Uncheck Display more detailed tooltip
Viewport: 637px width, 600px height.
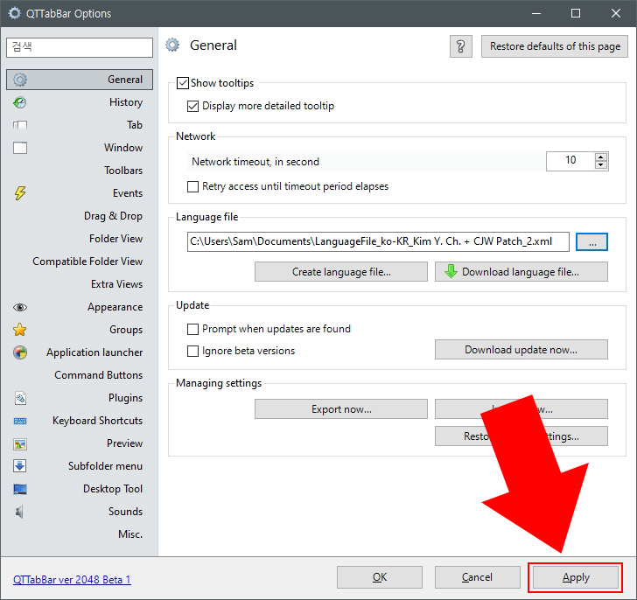click(192, 107)
